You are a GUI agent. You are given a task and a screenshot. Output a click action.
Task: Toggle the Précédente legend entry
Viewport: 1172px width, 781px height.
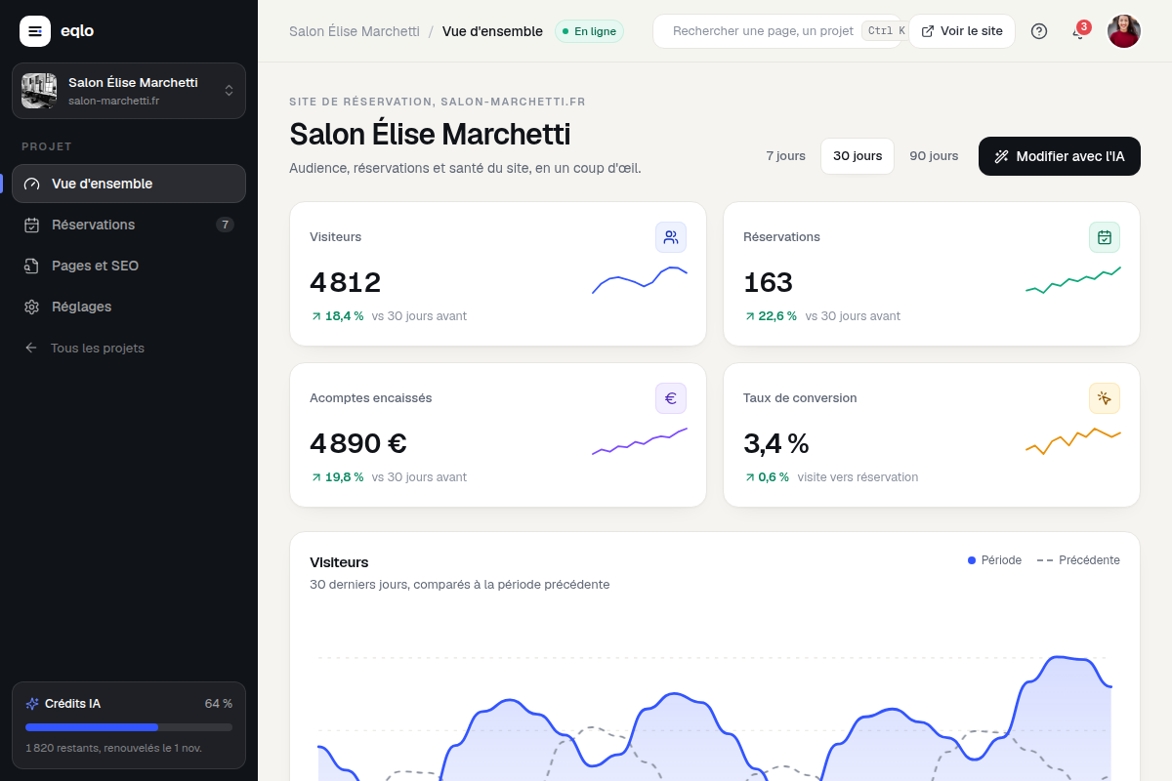[x=1078, y=560]
